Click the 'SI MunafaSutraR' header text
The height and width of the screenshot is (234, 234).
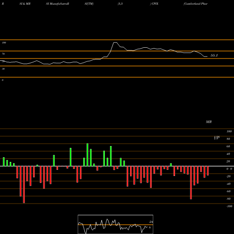click(x=58, y=4)
